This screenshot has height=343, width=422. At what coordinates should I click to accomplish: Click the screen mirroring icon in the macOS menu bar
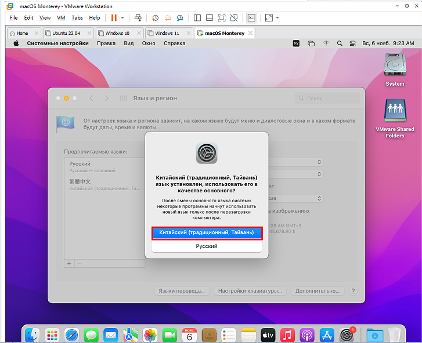click(x=311, y=43)
